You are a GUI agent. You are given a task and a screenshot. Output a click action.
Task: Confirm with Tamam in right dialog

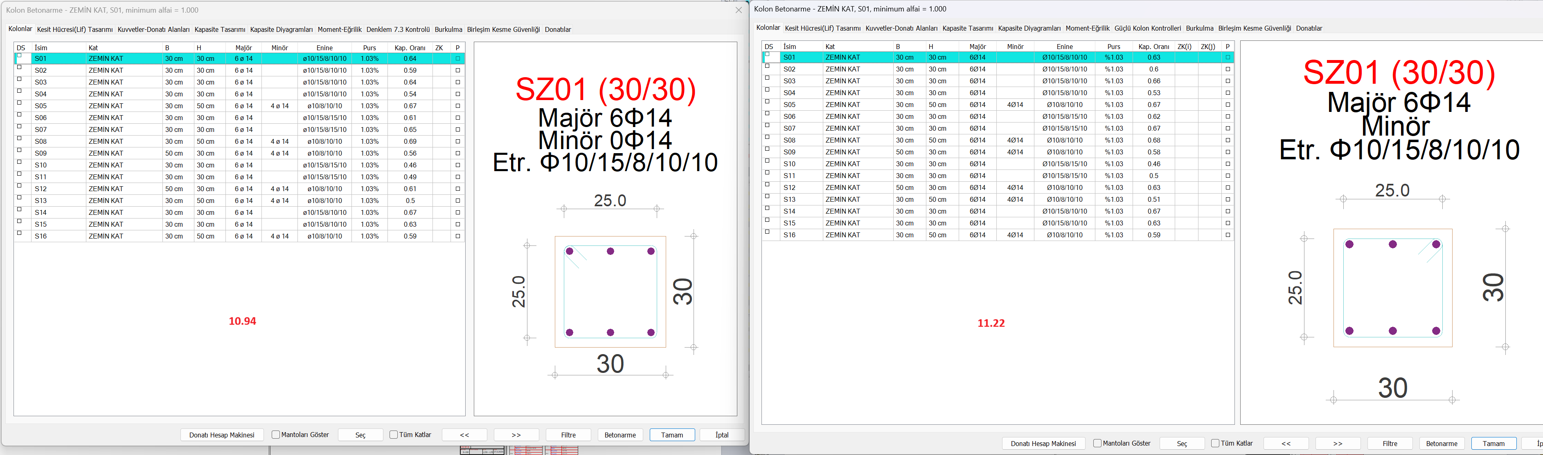(1493, 443)
